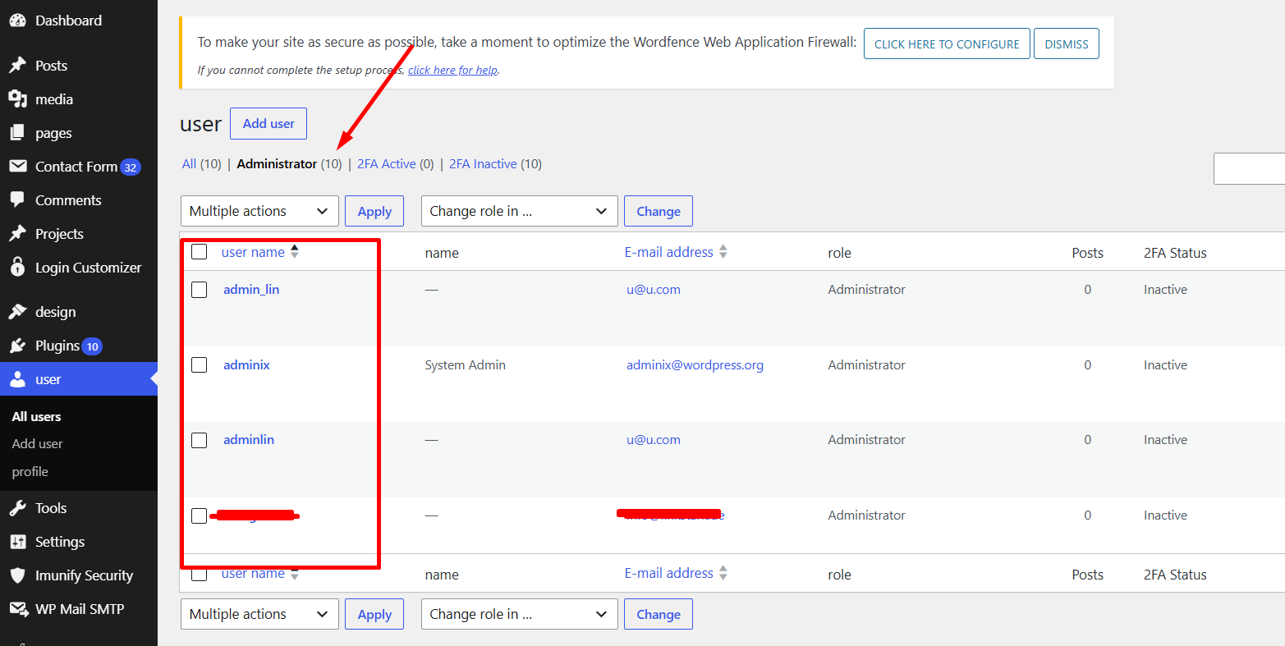Select Add user submenu item
Viewport: 1285px width, 646px height.
tap(37, 444)
